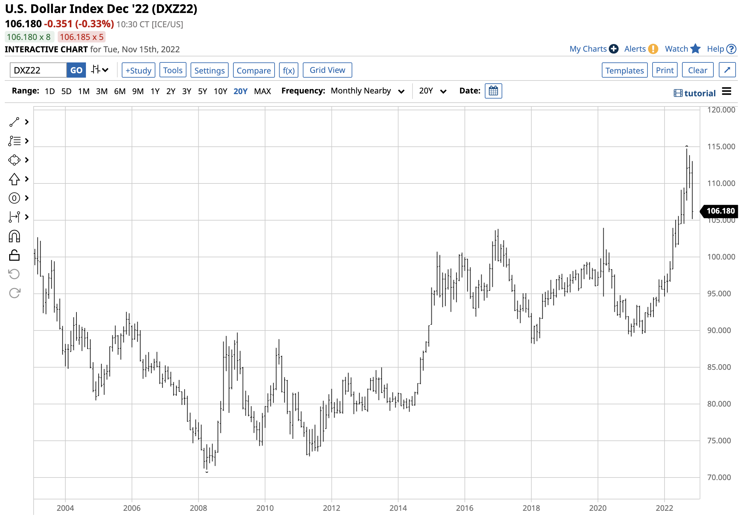Click the magnet snap tool icon
The image size is (754, 526).
tap(14, 236)
